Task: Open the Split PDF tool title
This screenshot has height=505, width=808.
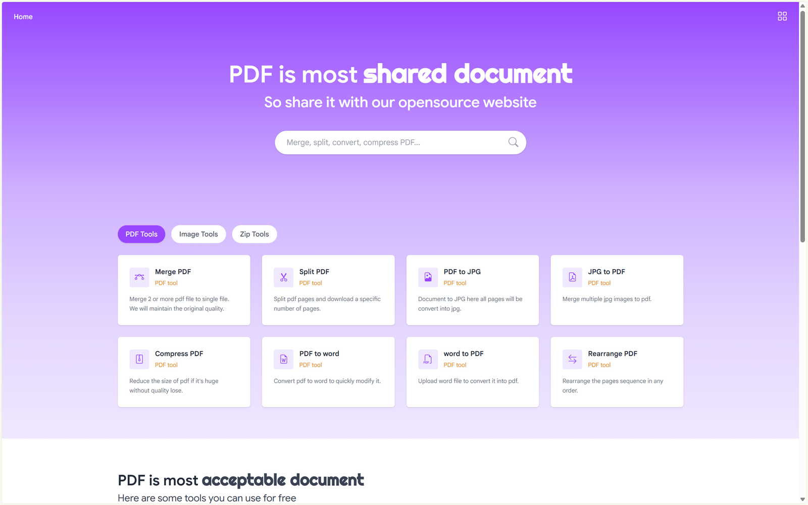Action: (x=314, y=272)
